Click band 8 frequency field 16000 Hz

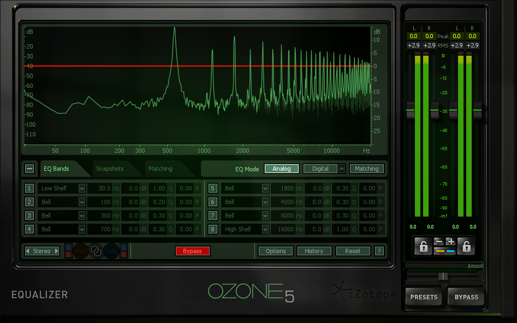coord(287,229)
